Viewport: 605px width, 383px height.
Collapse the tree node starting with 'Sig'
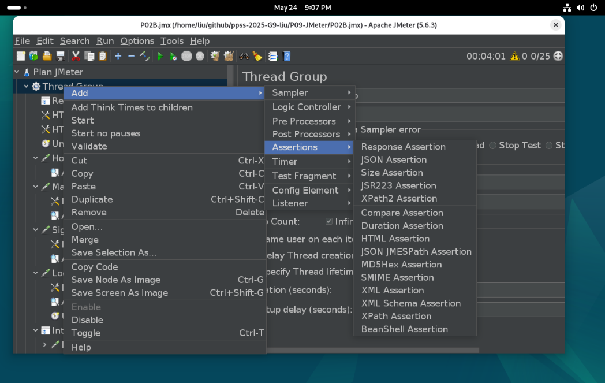point(35,230)
